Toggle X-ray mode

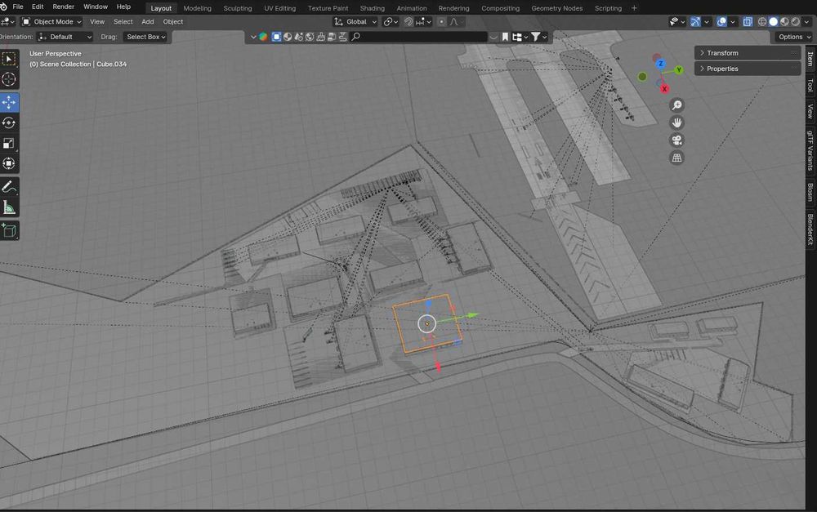coord(748,22)
